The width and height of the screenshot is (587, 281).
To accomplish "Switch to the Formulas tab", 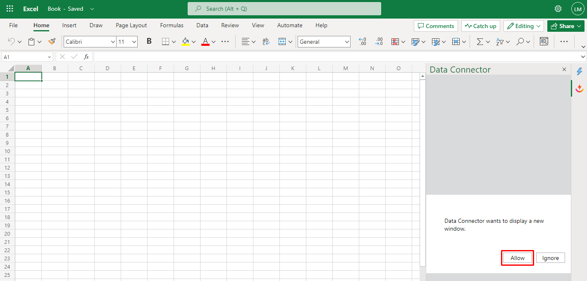I will (x=172, y=25).
